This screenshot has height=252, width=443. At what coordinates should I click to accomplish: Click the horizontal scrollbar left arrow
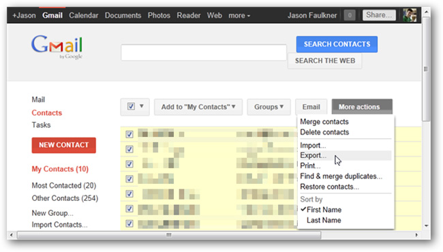pyautogui.click(x=12, y=235)
